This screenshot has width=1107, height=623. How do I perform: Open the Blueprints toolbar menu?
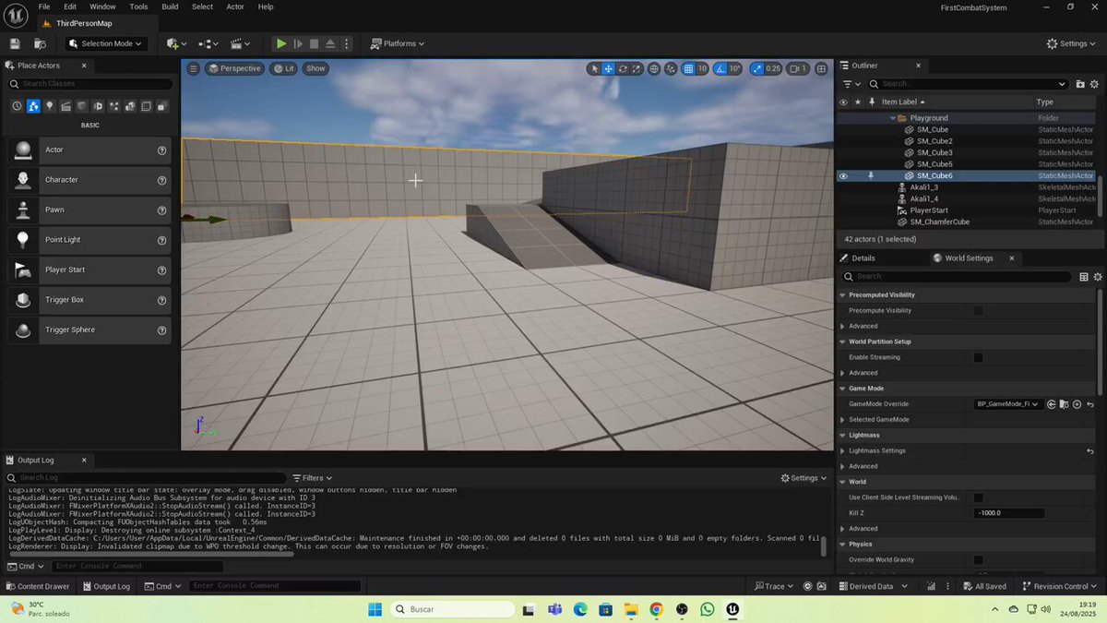tap(208, 43)
